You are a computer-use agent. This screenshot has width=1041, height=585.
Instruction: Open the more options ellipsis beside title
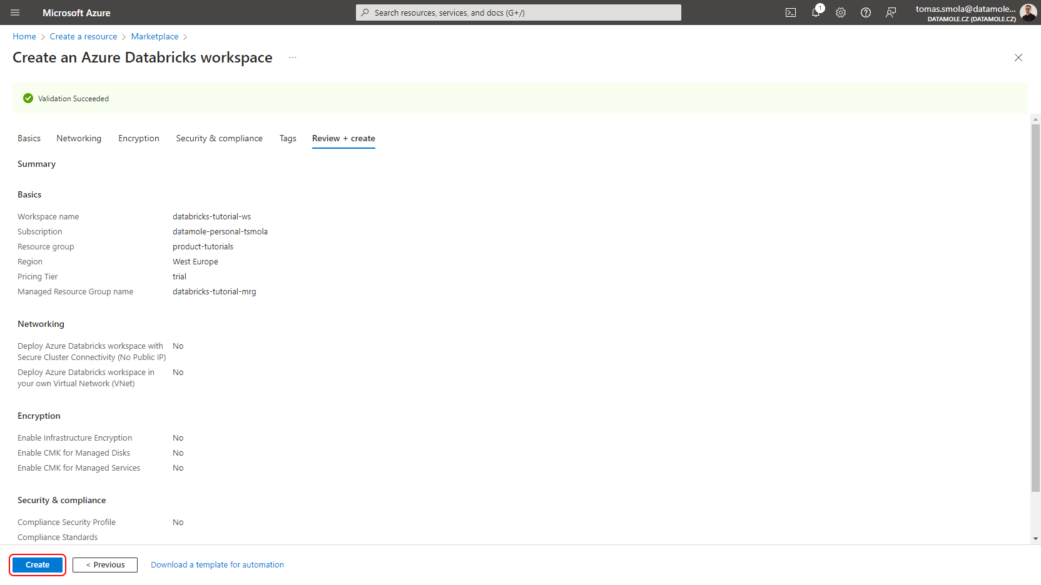coord(293,57)
